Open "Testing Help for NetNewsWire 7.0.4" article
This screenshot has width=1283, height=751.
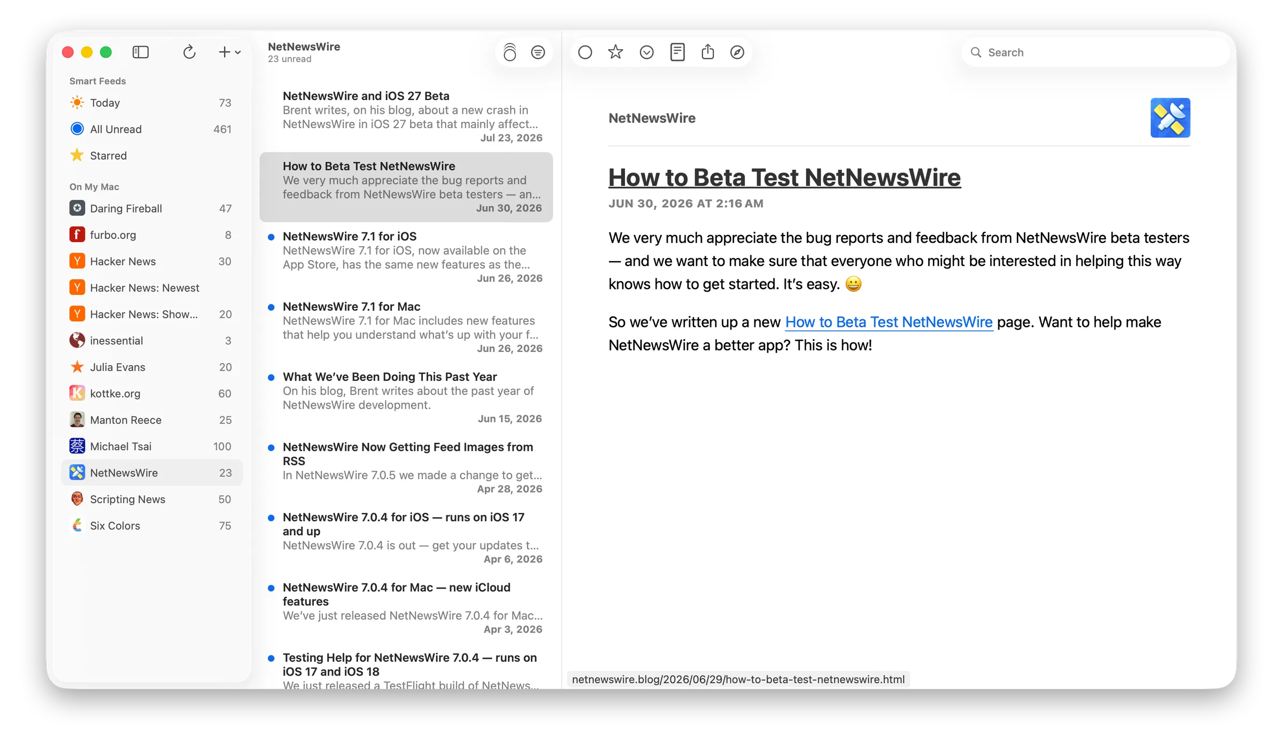pyautogui.click(x=406, y=668)
